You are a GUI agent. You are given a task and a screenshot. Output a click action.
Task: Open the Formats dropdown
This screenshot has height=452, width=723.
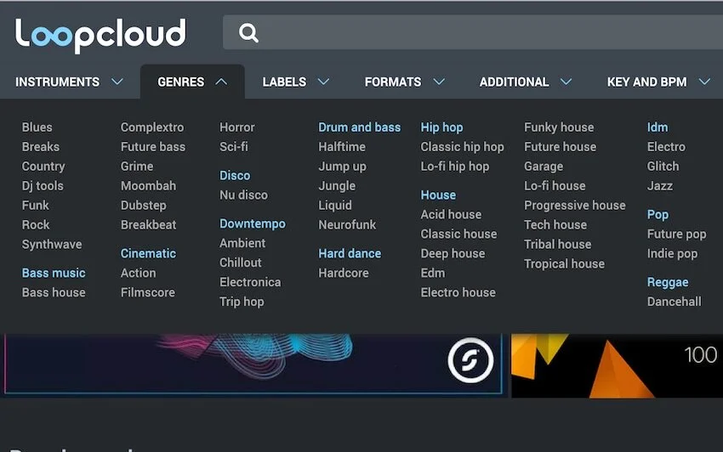tap(405, 82)
